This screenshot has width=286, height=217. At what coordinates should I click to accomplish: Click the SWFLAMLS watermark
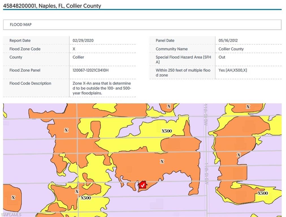(x=11, y=215)
